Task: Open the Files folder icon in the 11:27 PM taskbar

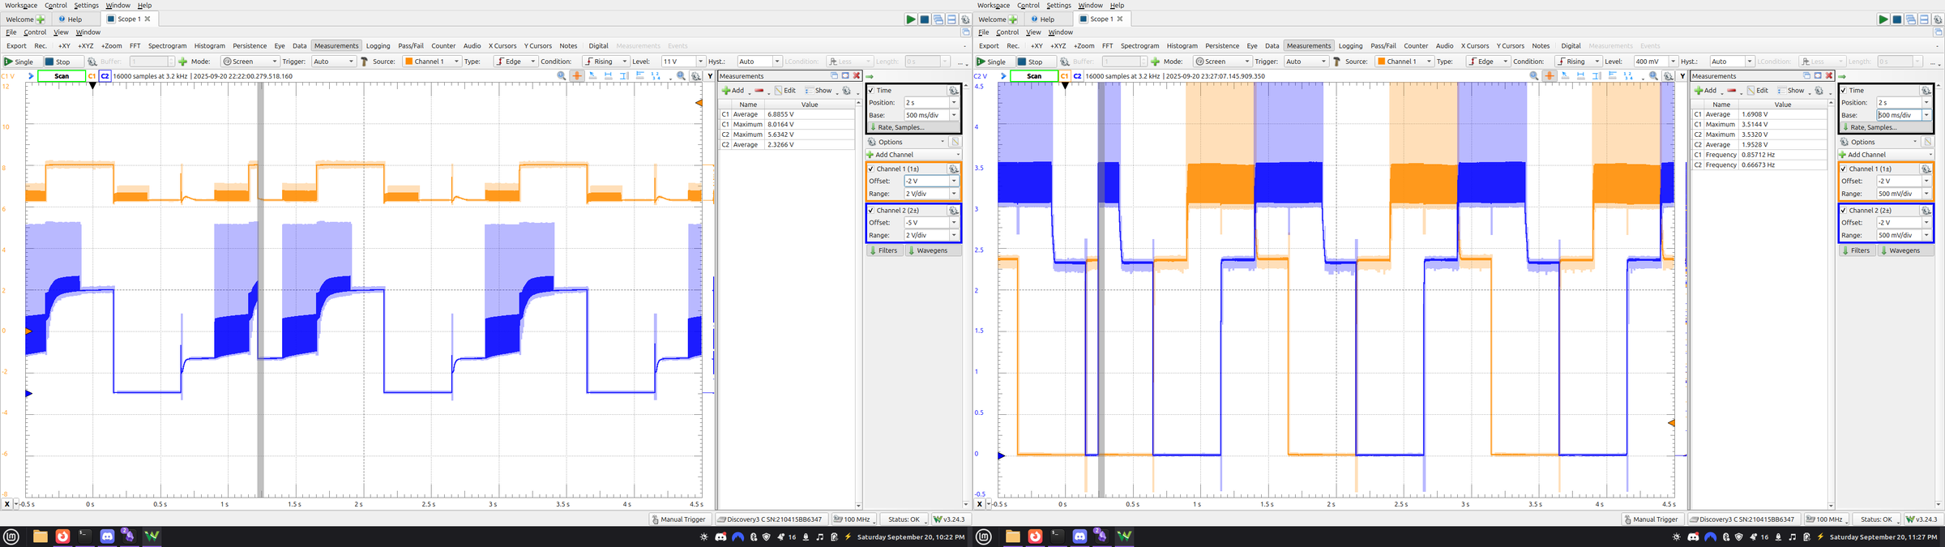Action: [1012, 536]
